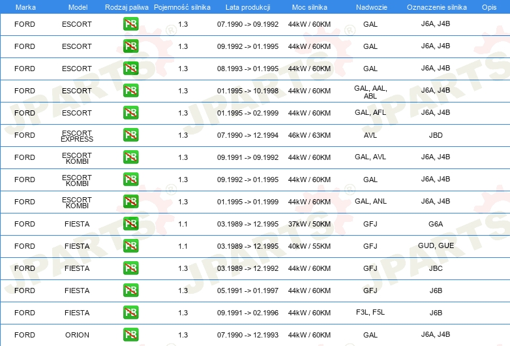Viewport: 510px width, 346px height.
Task: Click production dates 08.1993 -> 01.1995
Action: point(248,69)
